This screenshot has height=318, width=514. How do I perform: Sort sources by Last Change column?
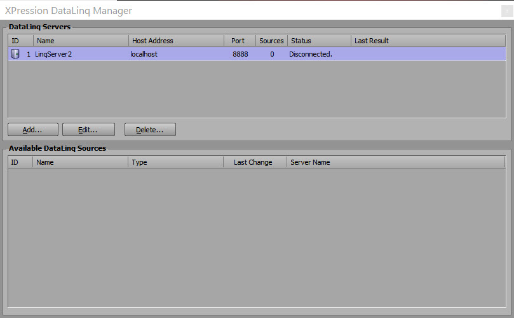click(x=255, y=162)
